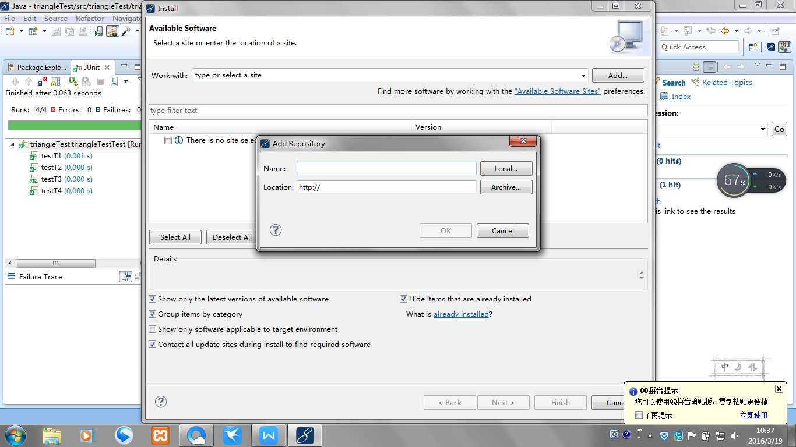Click Select All button in Install window
The image size is (796, 447).
tap(175, 237)
